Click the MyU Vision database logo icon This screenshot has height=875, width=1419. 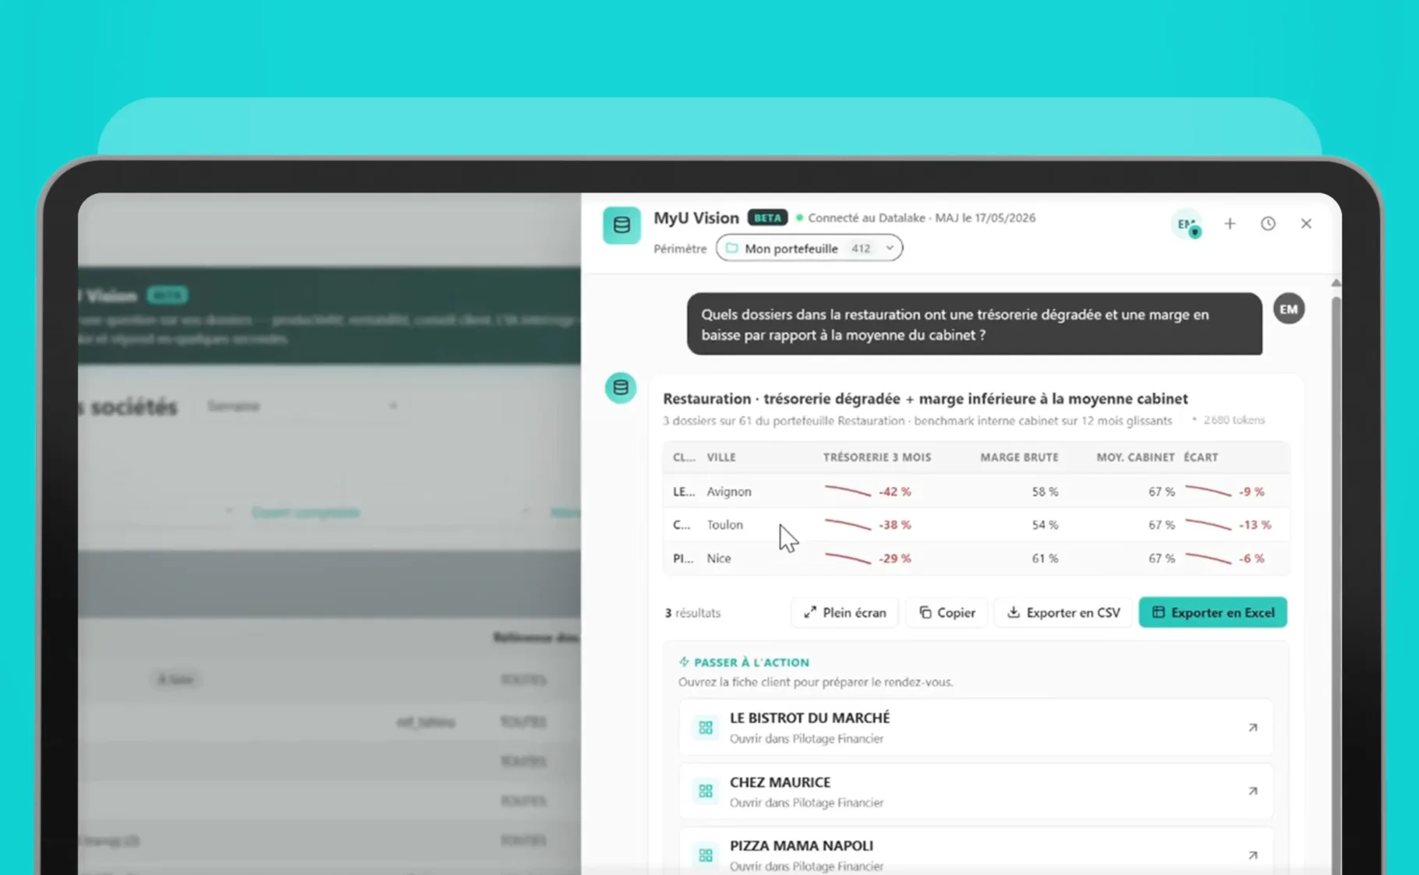click(x=621, y=225)
